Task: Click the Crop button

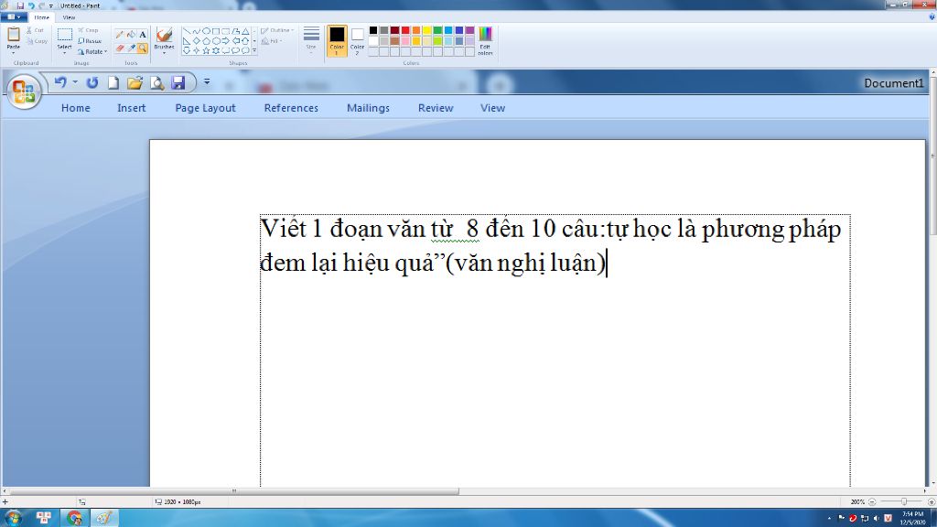Action: (88, 30)
